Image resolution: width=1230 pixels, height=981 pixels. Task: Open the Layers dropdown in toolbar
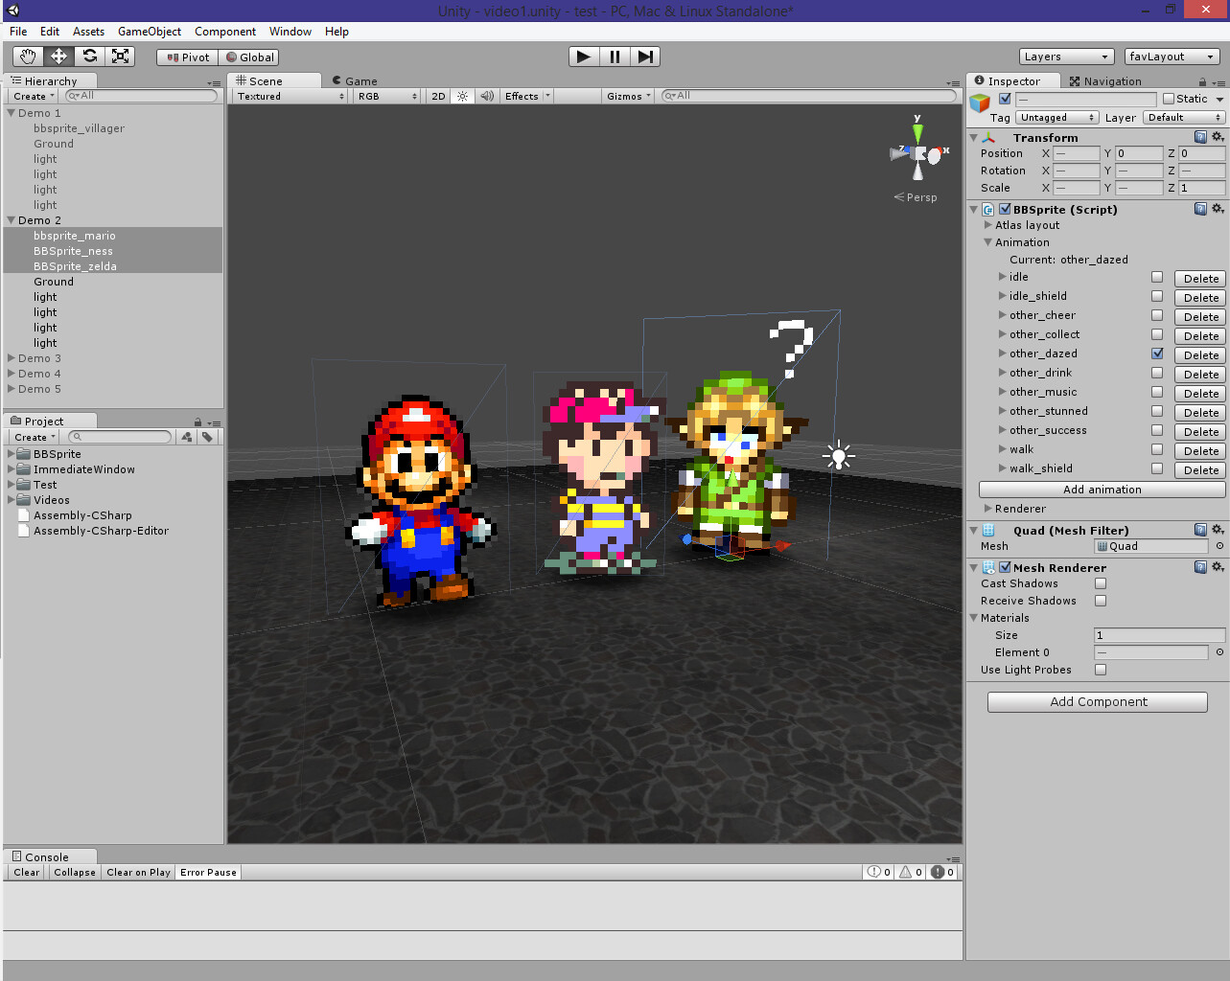click(1066, 57)
